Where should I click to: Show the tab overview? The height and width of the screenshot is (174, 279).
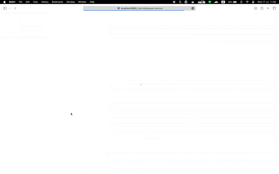click(274, 8)
